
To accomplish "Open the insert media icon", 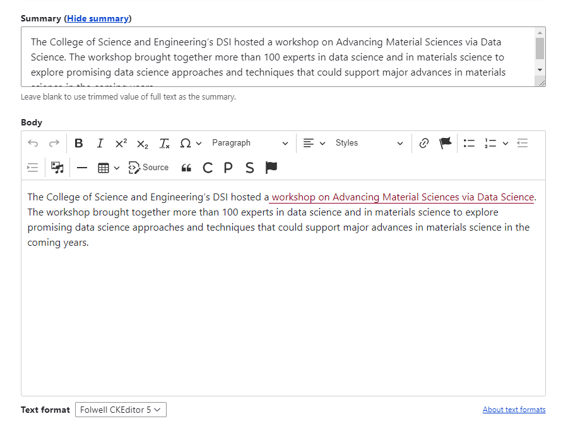I will pos(57,168).
